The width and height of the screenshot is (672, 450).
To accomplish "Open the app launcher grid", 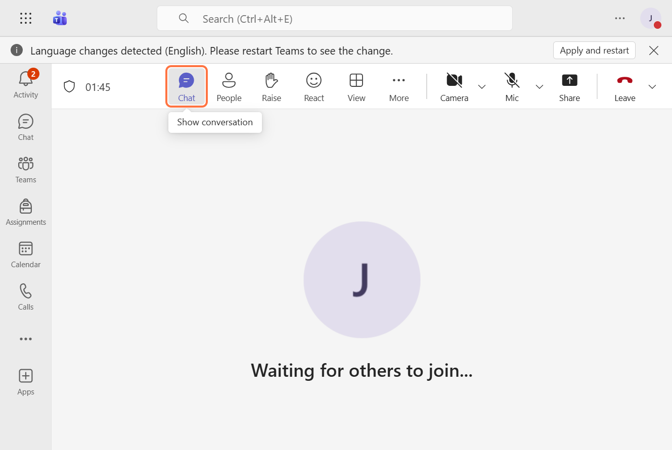I will [26, 19].
